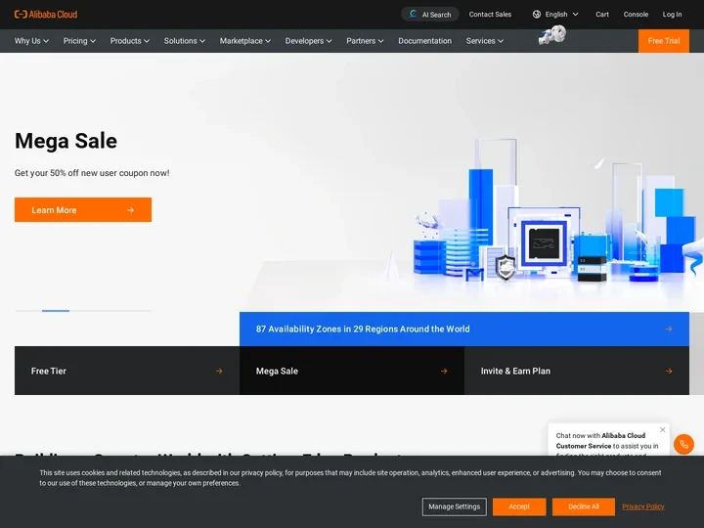Accept cookies
Screen dimensions: 704x528
(x=519, y=506)
